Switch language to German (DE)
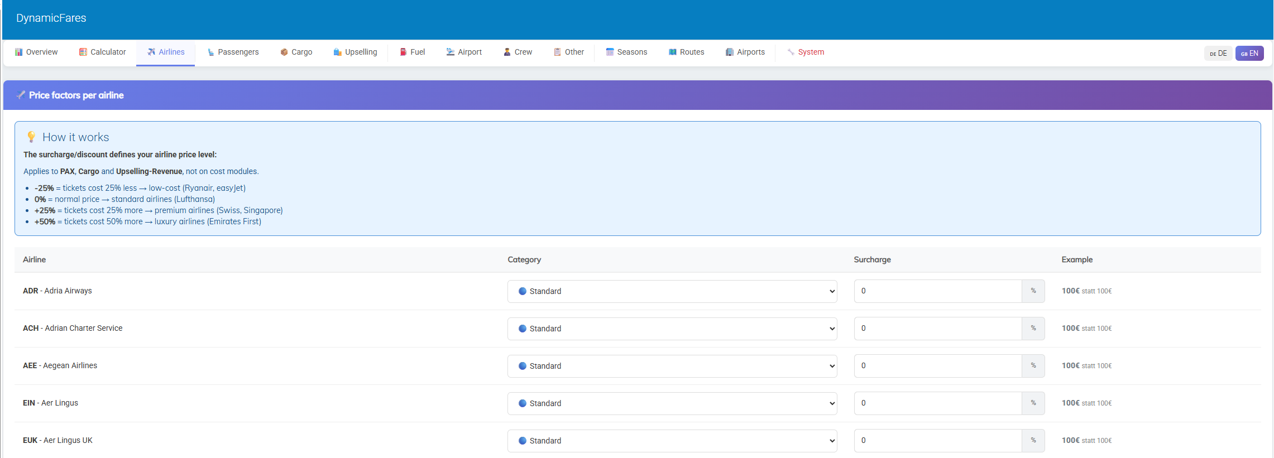This screenshot has height=458, width=1274. pyautogui.click(x=1218, y=53)
